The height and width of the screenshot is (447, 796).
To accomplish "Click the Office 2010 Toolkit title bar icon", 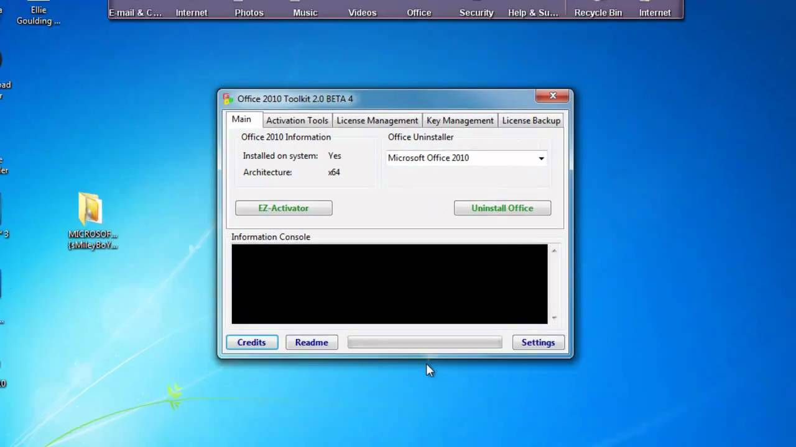I will [228, 99].
